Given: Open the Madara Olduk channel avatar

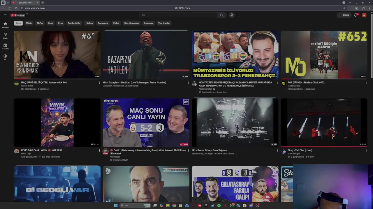Looking at the screenshot, I should [283, 84].
